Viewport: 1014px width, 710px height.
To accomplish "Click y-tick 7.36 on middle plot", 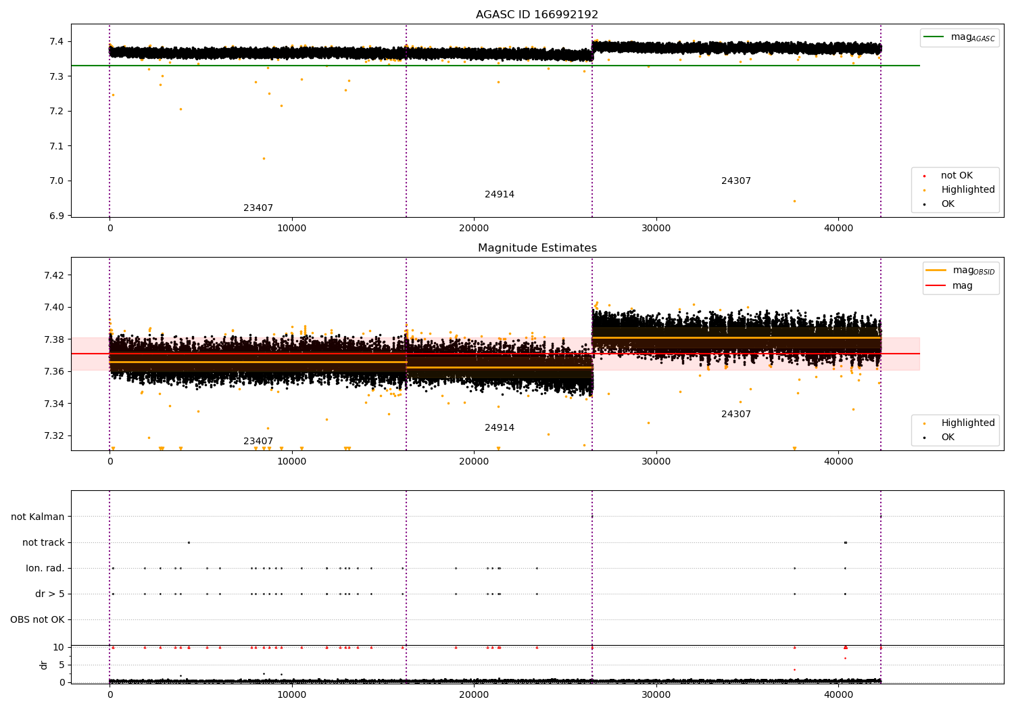I will pos(54,371).
